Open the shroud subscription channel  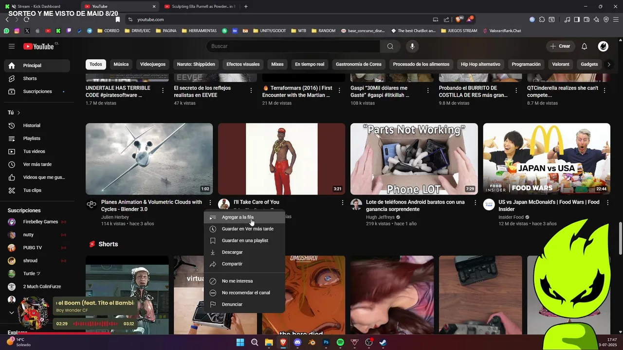tap(37, 261)
